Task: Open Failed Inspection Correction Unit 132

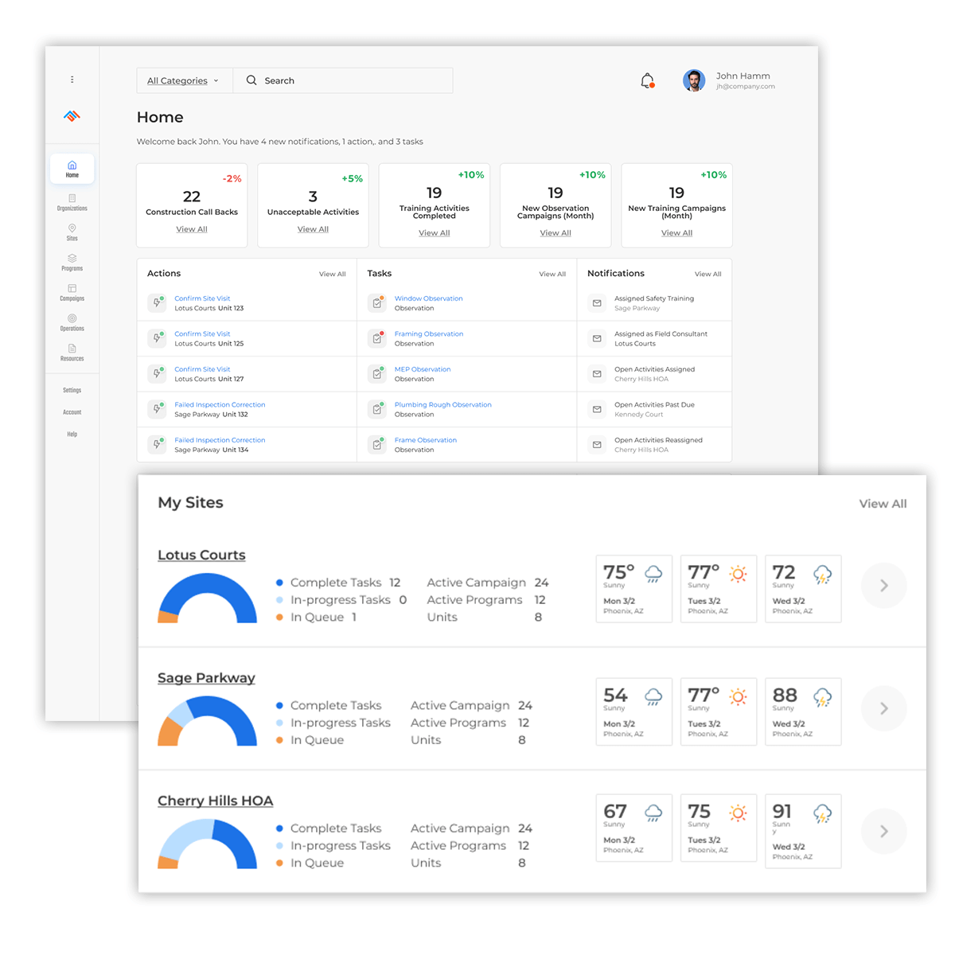Action: point(220,405)
